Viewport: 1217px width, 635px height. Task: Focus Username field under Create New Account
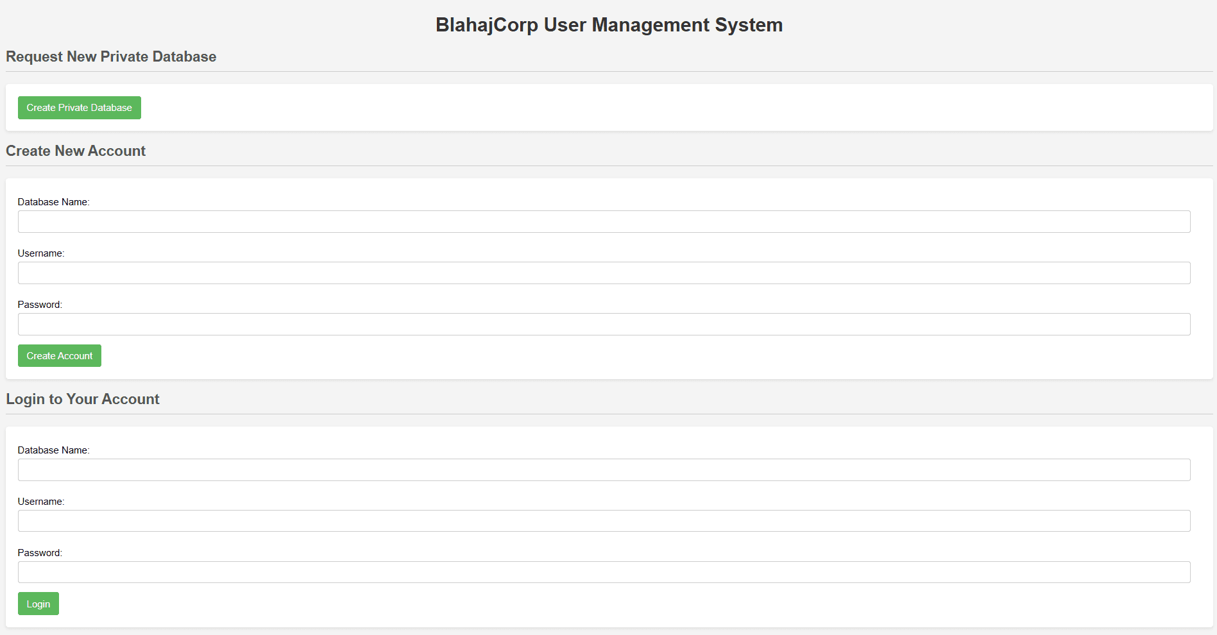tap(604, 273)
